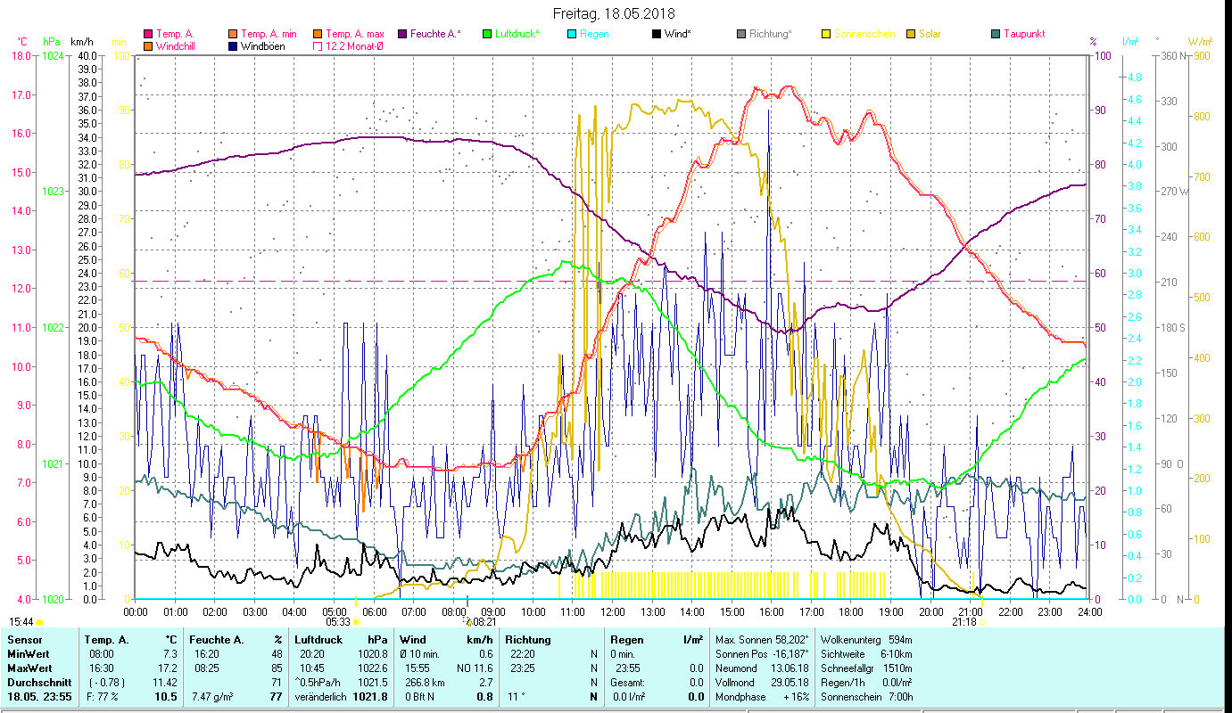Click the Sichtweite 6-10km entry
The width and height of the screenshot is (1232, 713).
click(x=866, y=654)
